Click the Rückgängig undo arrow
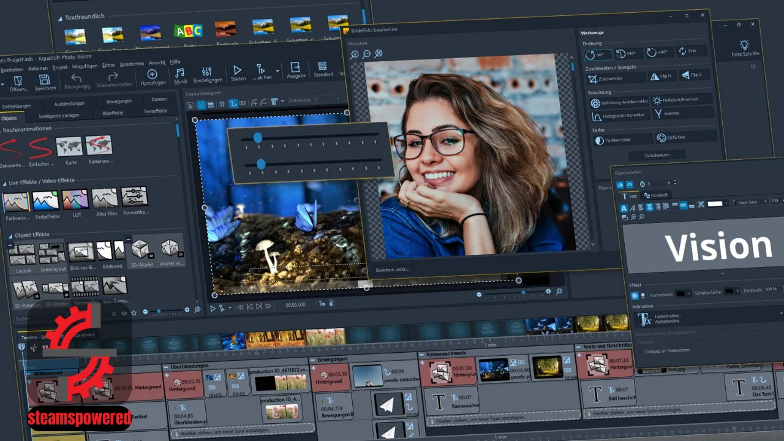Viewport: 784px width, 441px height. [76, 78]
